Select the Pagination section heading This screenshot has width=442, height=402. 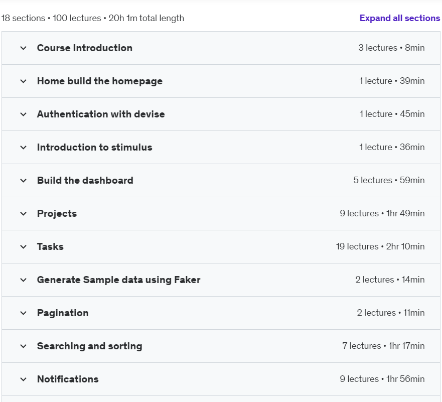(63, 313)
